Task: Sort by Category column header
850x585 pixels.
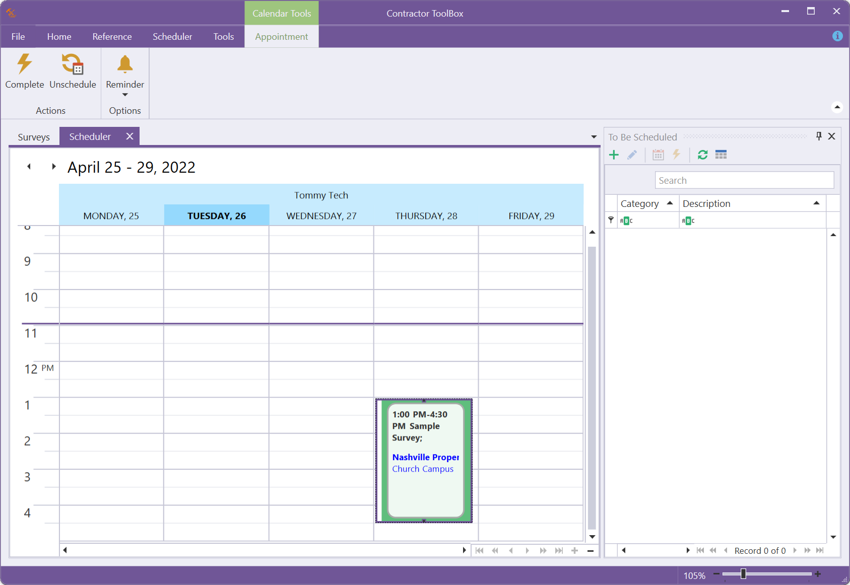Action: [640, 203]
